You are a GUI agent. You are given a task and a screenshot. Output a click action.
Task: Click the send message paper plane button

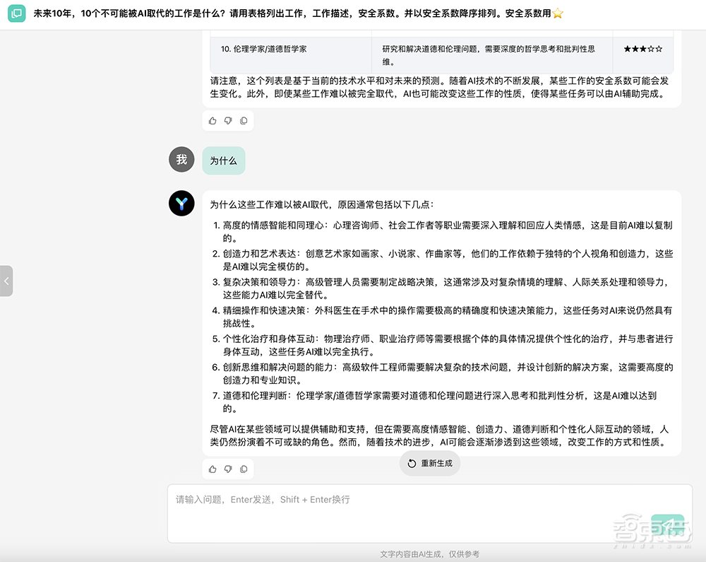click(x=666, y=523)
